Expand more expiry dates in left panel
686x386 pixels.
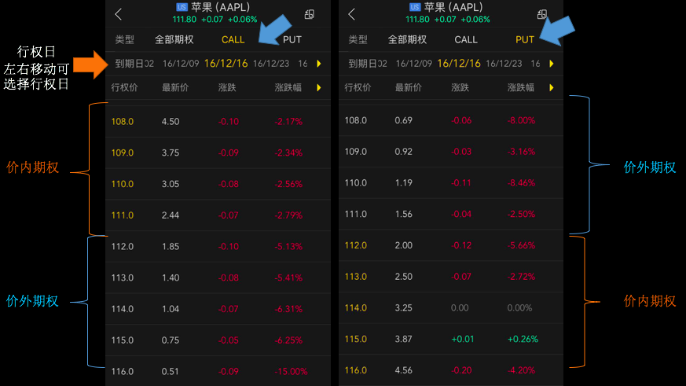coord(319,64)
